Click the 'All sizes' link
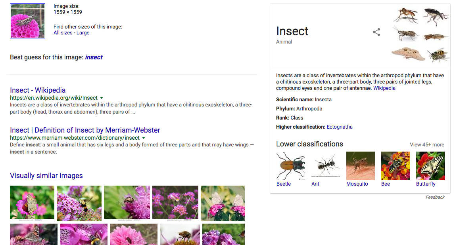The image size is (455, 245). pos(63,33)
